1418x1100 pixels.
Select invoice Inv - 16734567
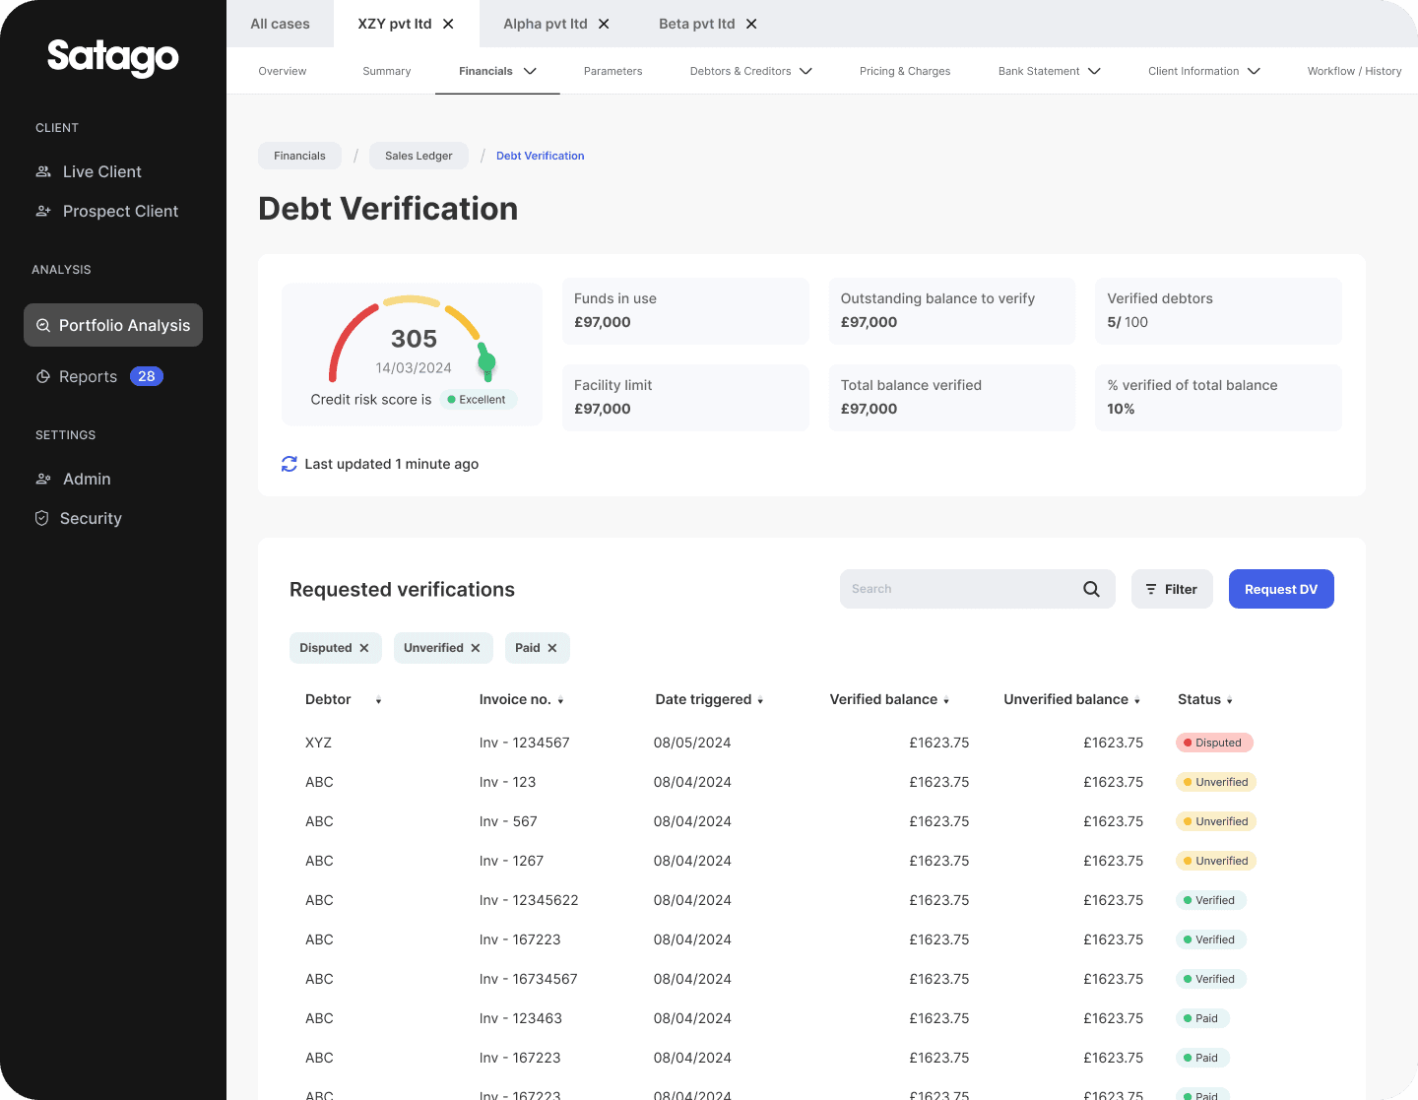(x=528, y=979)
